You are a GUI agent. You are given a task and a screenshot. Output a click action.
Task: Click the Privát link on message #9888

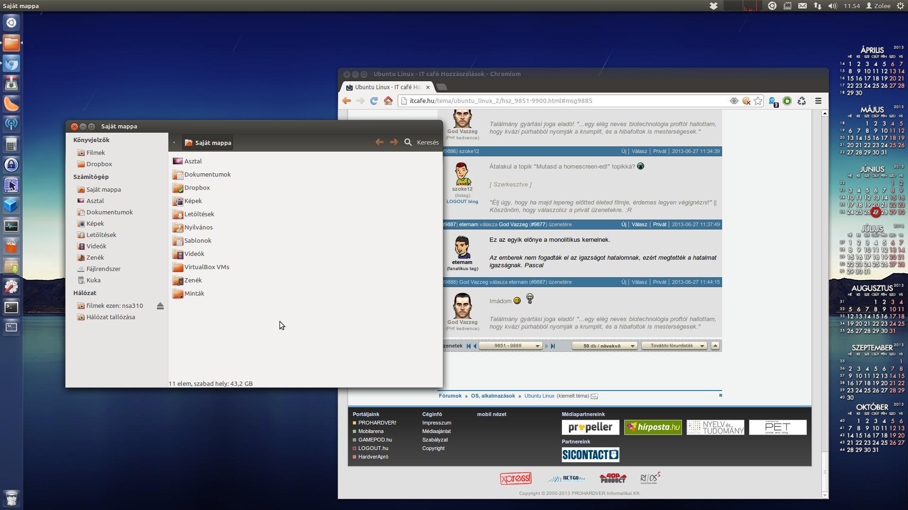point(660,282)
